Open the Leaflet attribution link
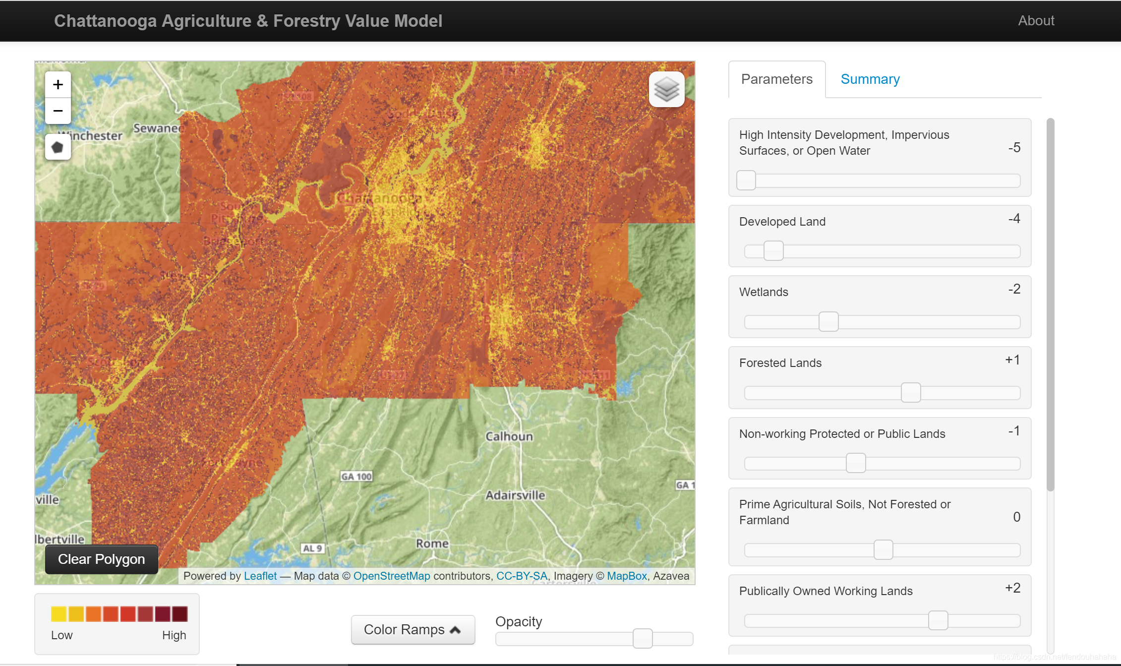The height and width of the screenshot is (666, 1121). 260,576
